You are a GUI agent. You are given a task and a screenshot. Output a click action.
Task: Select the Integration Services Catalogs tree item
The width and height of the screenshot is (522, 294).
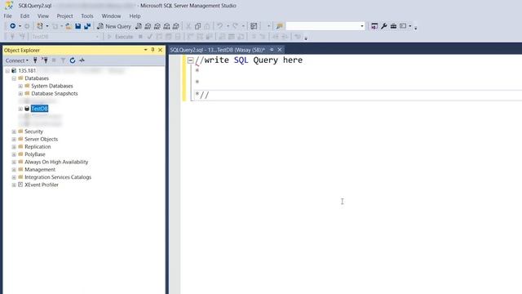(x=58, y=177)
